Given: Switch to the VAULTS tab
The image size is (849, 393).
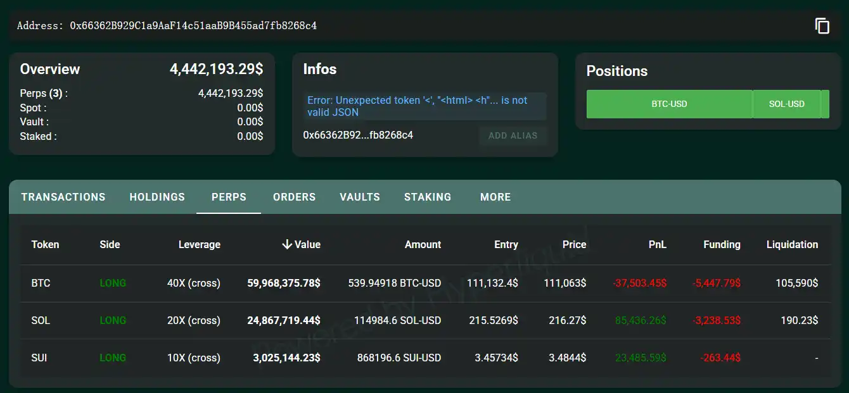Looking at the screenshot, I should 360,197.
